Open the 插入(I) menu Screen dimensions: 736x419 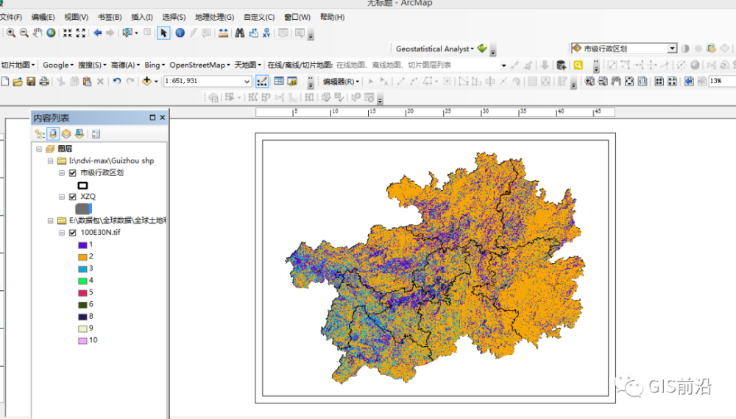142,17
